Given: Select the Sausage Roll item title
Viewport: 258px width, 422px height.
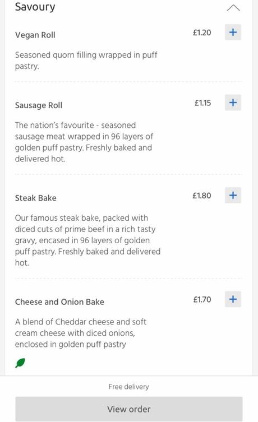Looking at the screenshot, I should [x=39, y=105].
